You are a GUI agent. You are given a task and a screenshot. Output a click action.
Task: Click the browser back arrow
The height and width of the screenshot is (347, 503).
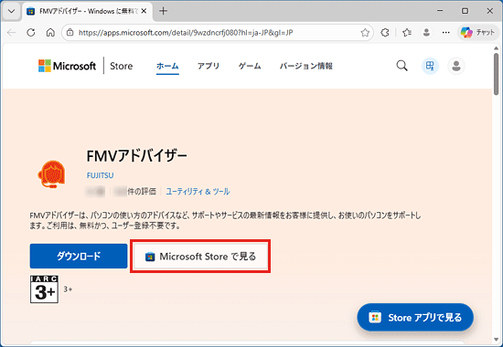(x=12, y=32)
